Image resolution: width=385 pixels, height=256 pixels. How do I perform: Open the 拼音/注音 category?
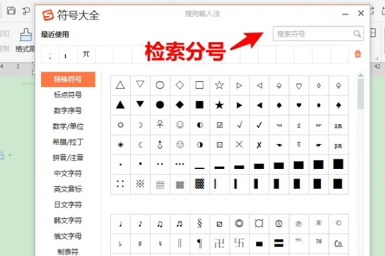pos(68,157)
